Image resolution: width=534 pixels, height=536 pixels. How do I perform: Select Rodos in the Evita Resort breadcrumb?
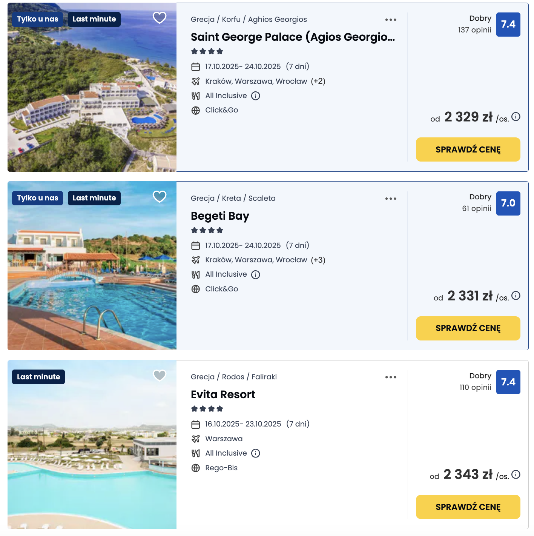pyautogui.click(x=233, y=376)
